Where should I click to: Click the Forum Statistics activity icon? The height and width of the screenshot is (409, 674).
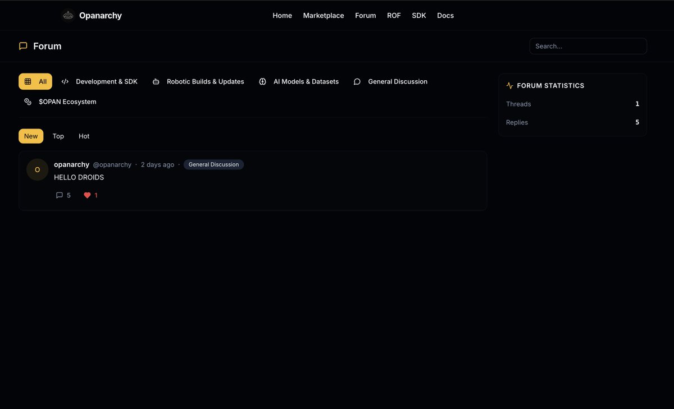coord(509,86)
